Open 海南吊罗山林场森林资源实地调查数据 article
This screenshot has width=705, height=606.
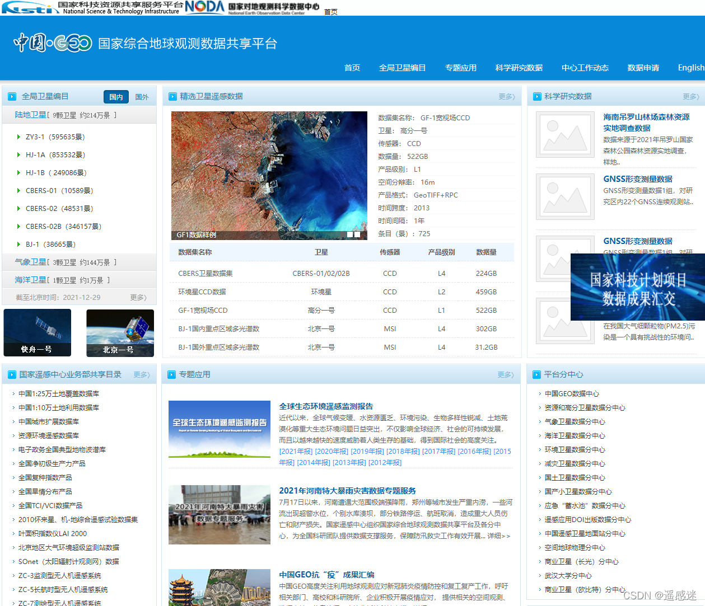646,123
